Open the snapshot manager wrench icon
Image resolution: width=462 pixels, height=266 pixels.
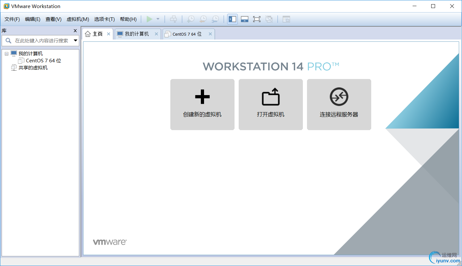(215, 19)
